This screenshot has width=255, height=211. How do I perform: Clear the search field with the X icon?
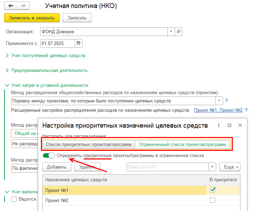[x=213, y=167]
